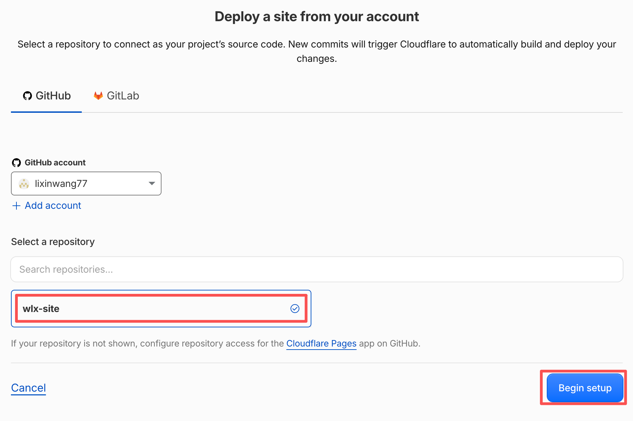Click the Select a repository heading
The image size is (633, 421).
pos(53,242)
